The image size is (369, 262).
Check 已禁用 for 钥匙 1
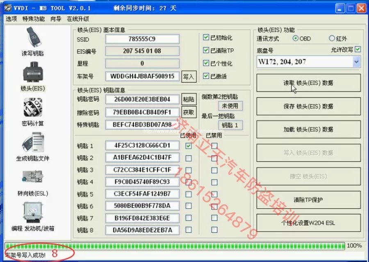point(214,146)
